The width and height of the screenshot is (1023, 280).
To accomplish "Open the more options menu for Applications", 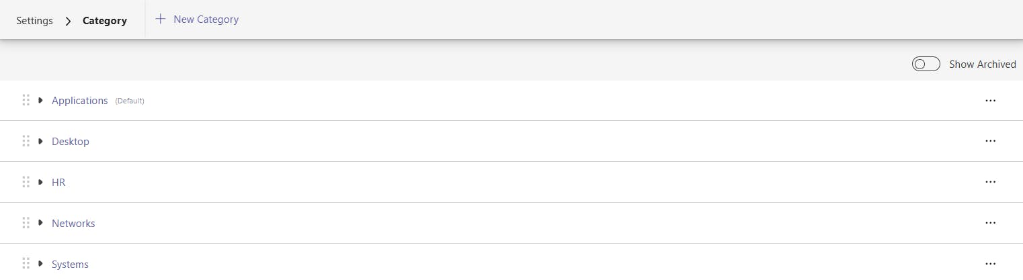I will coord(989,101).
